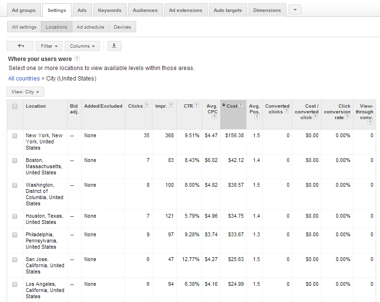Select the Ad schedule sub-tab
The image size is (380, 302).
pyautogui.click(x=90, y=27)
